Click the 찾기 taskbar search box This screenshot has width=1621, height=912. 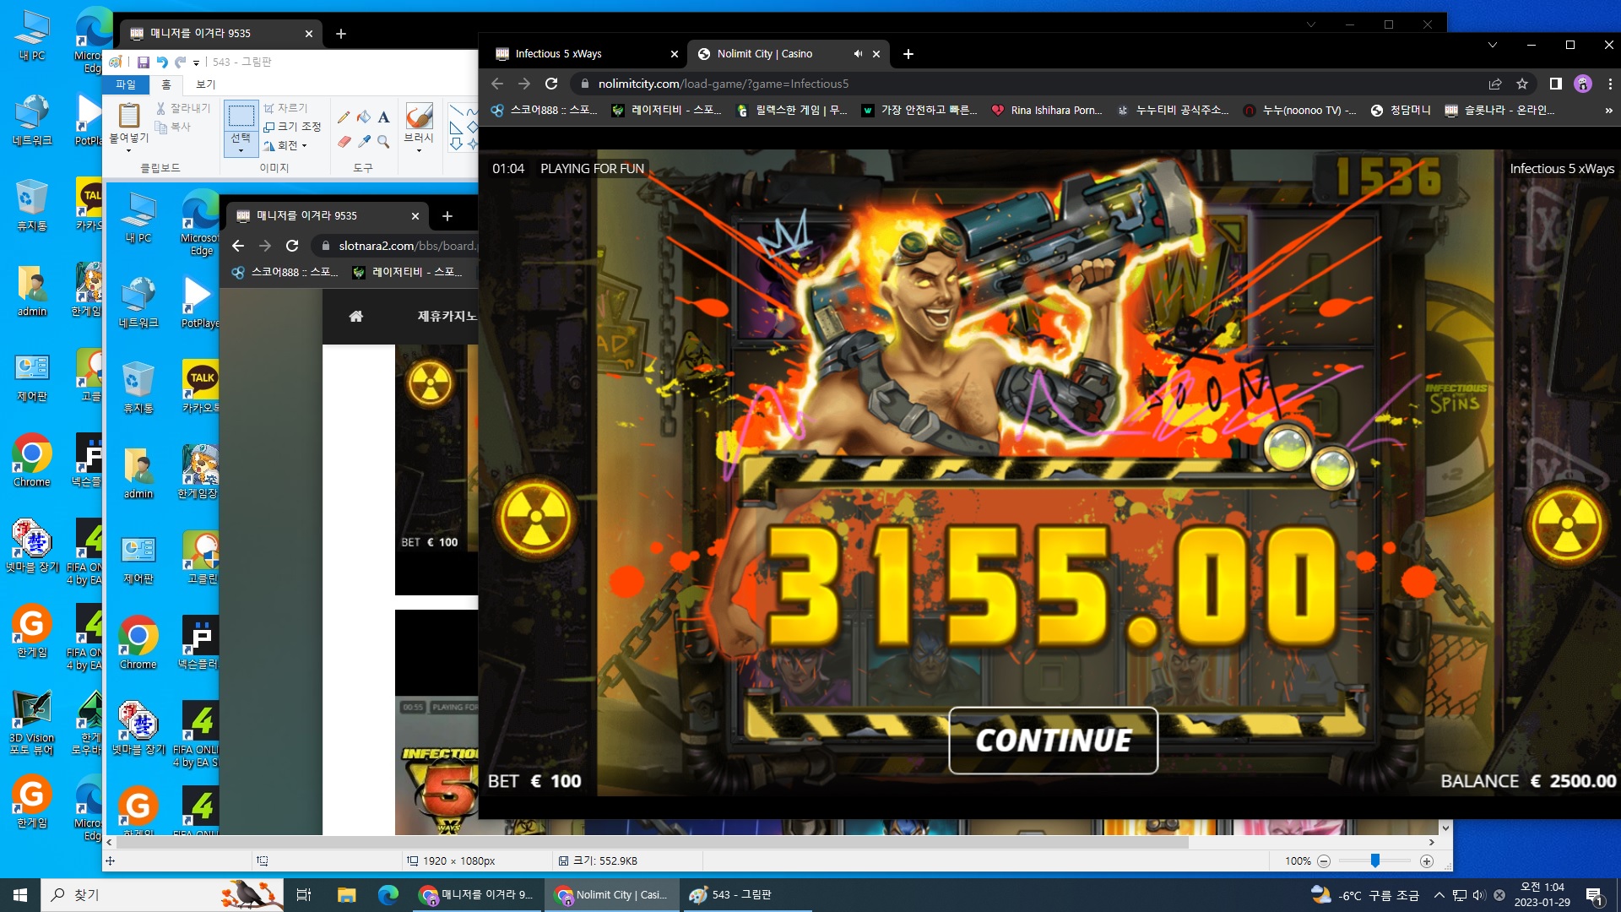164,895
